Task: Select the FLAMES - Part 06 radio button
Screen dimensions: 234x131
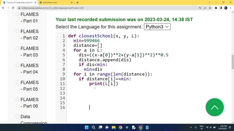Action: click(x=17, y=99)
